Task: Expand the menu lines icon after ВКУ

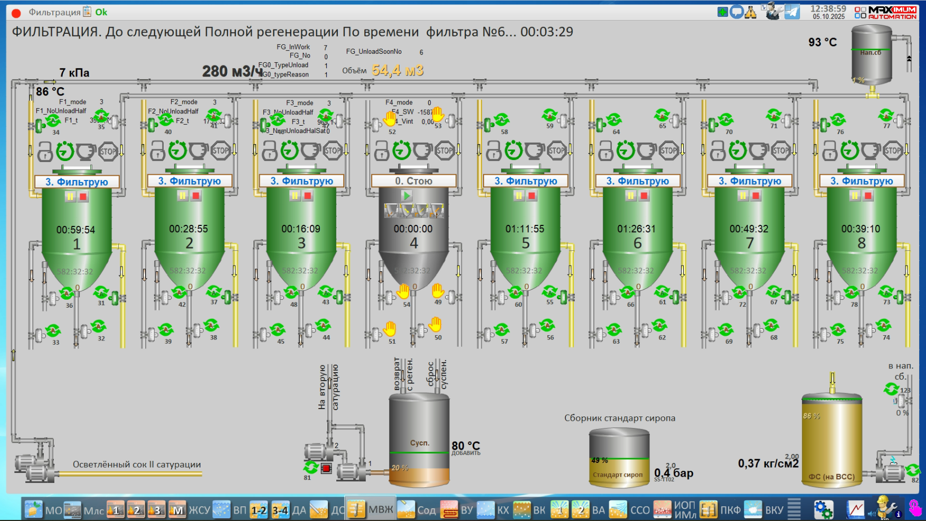Action: (x=794, y=510)
